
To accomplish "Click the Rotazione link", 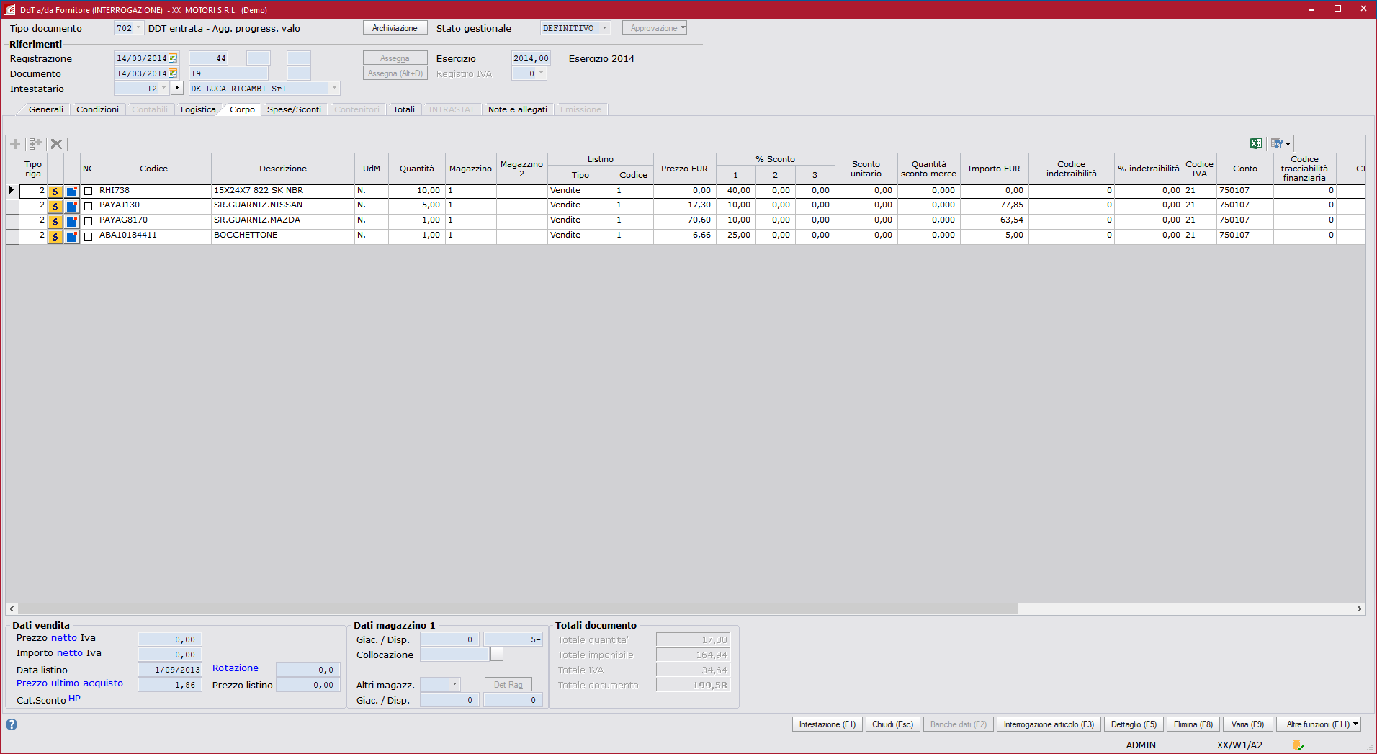I will click(x=236, y=668).
